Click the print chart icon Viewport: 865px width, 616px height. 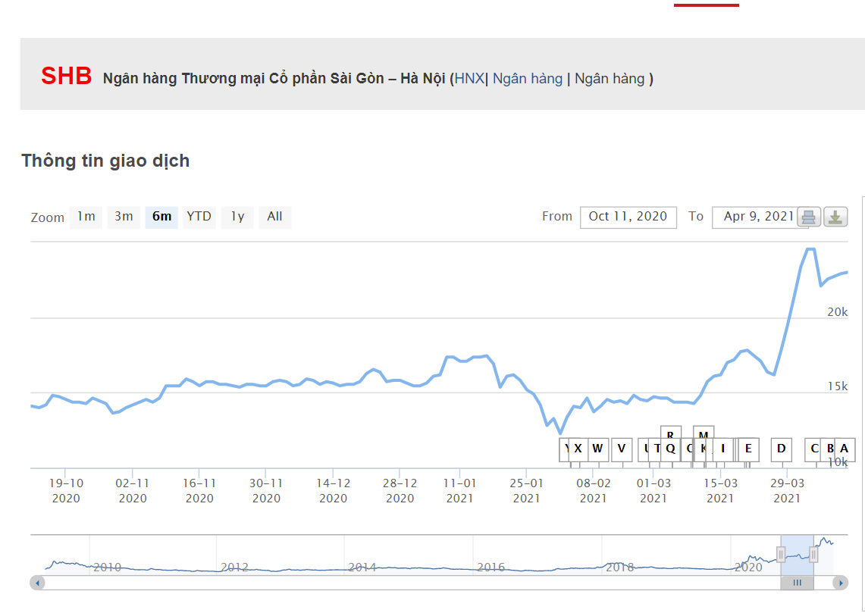point(808,217)
